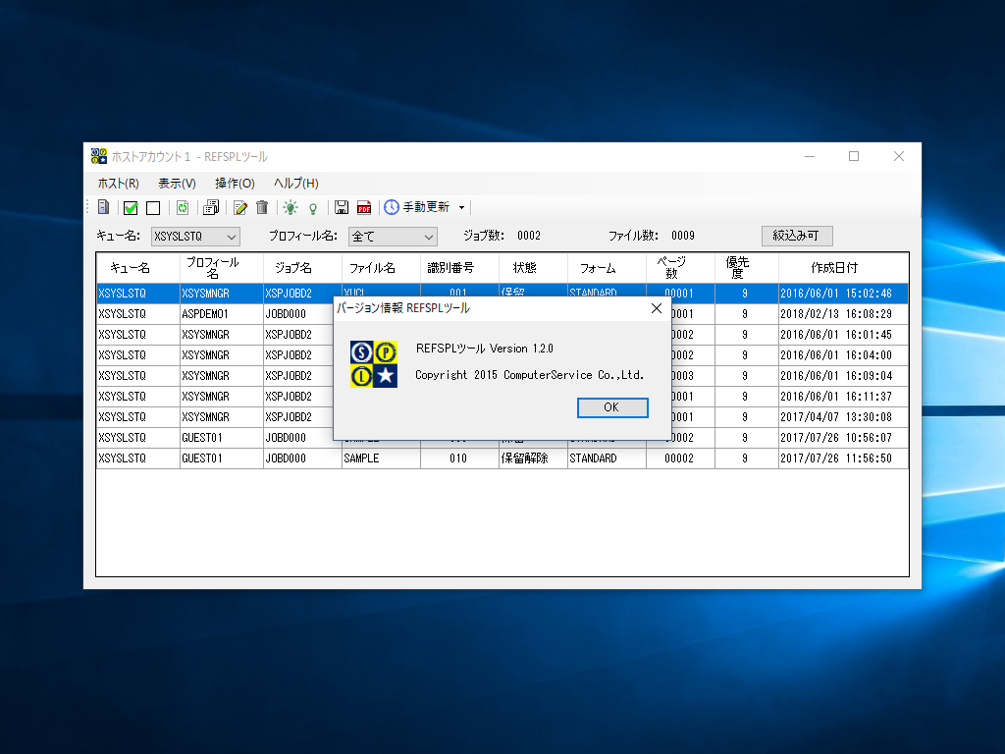
Task: Sort by ジョブ名 column header
Action: click(302, 268)
